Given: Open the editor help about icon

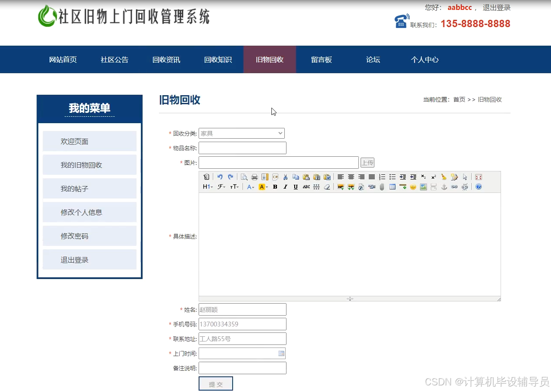Looking at the screenshot, I should [x=478, y=187].
